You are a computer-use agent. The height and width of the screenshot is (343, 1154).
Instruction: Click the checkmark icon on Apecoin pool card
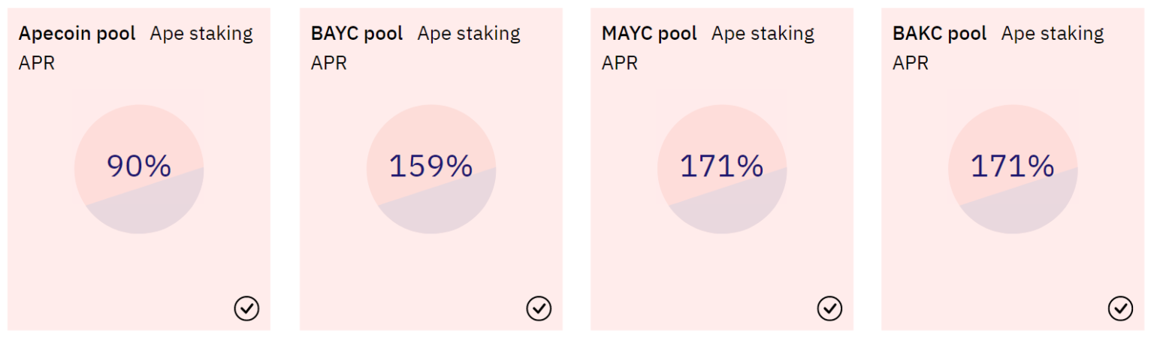pos(246,308)
